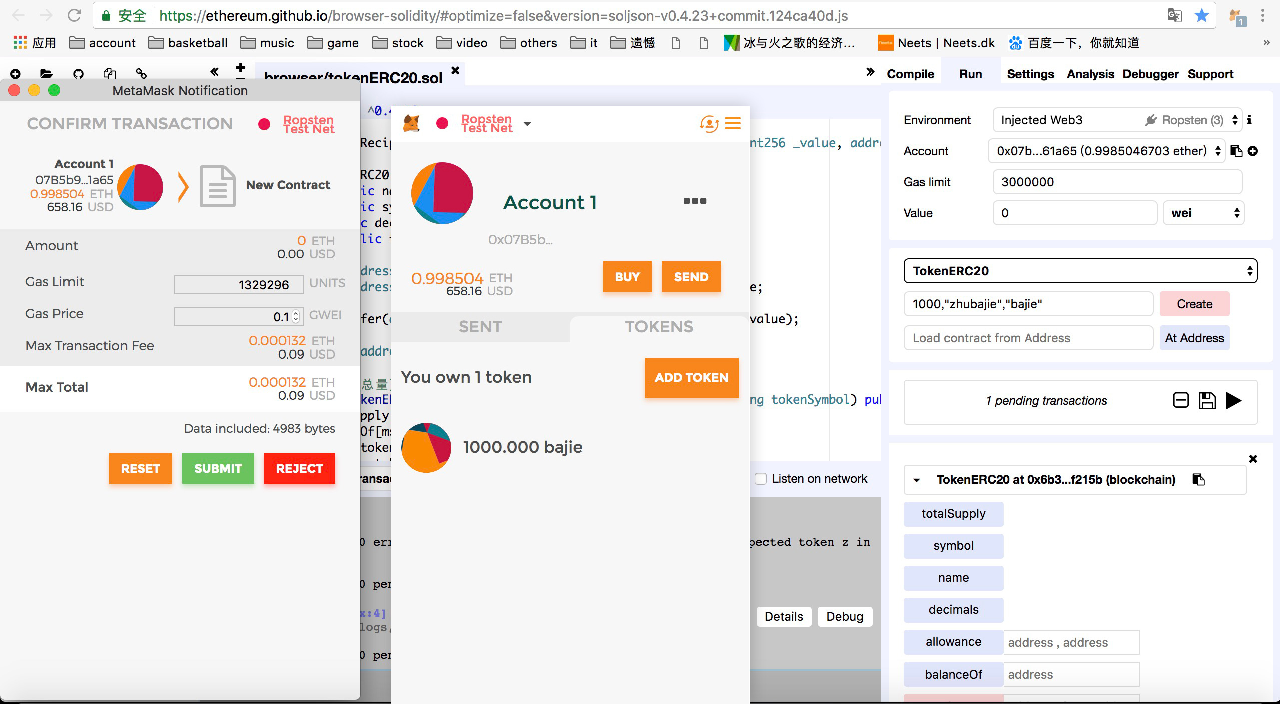
Task: Open Debugger tab
Action: pyautogui.click(x=1150, y=74)
